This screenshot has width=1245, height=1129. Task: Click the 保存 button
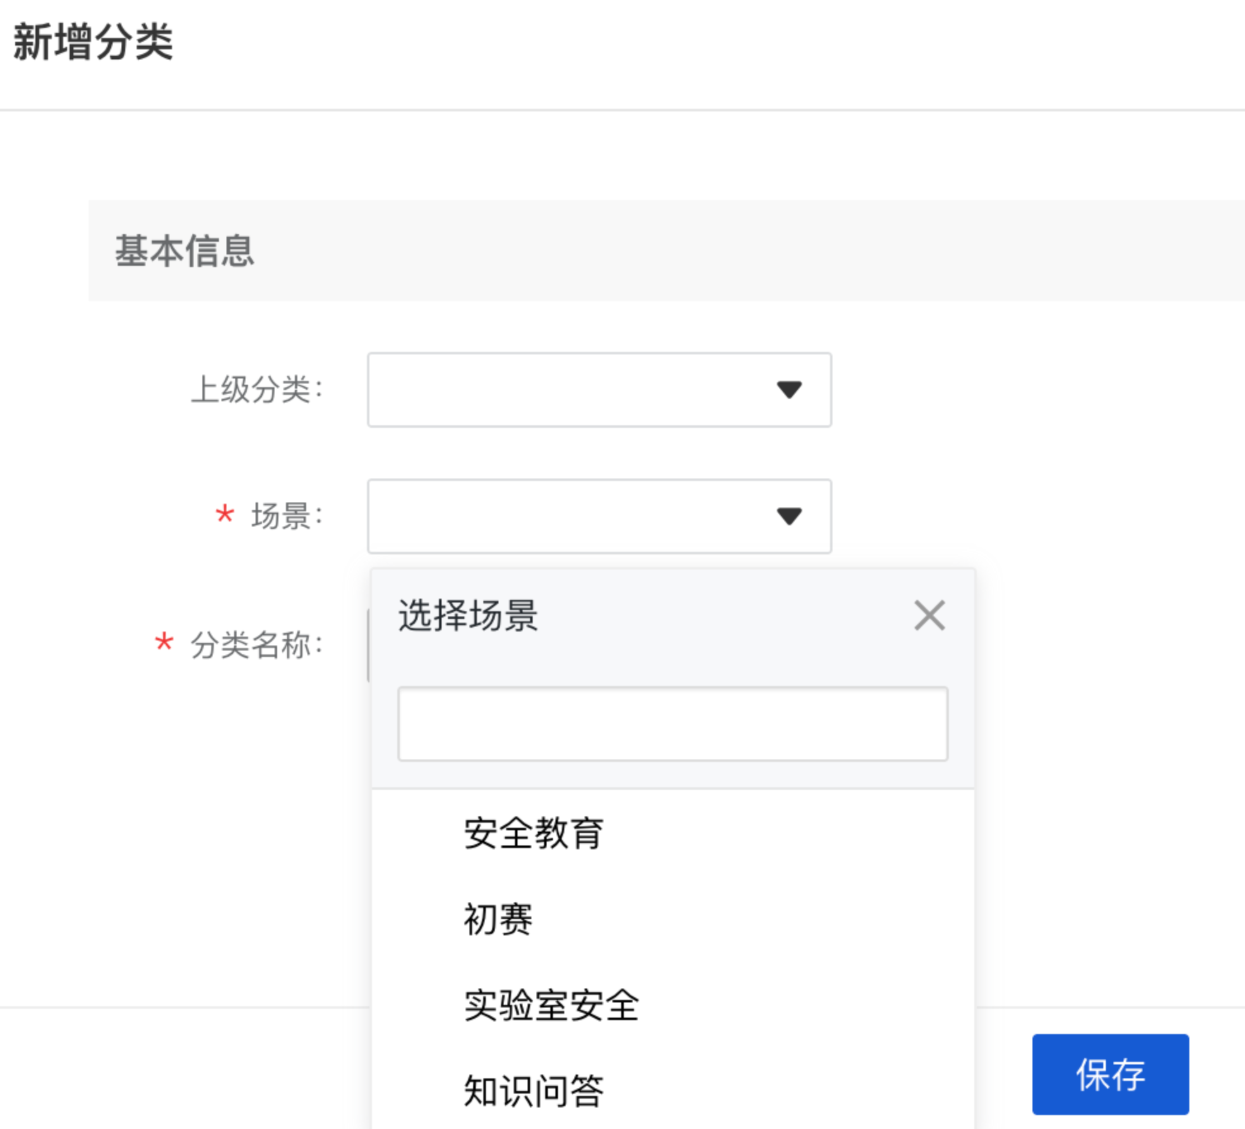pos(1110,1075)
